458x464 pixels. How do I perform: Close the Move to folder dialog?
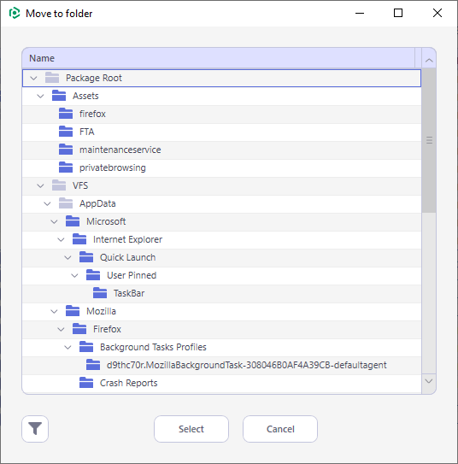point(437,13)
